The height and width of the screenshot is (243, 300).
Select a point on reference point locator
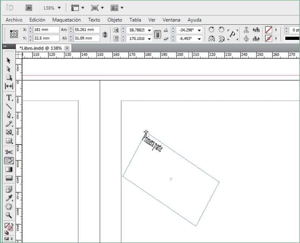14,34
